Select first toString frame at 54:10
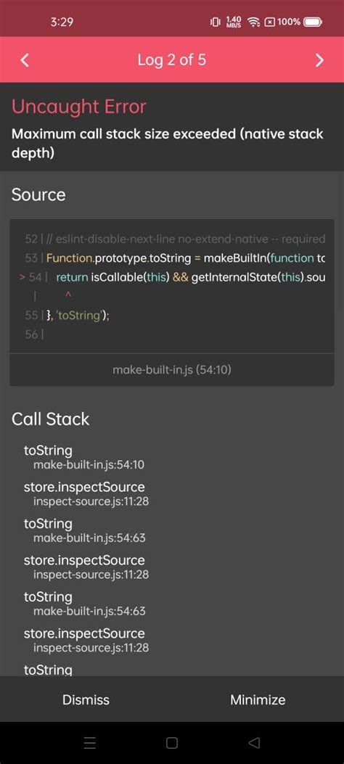Image resolution: width=344 pixels, height=764 pixels. 83,457
